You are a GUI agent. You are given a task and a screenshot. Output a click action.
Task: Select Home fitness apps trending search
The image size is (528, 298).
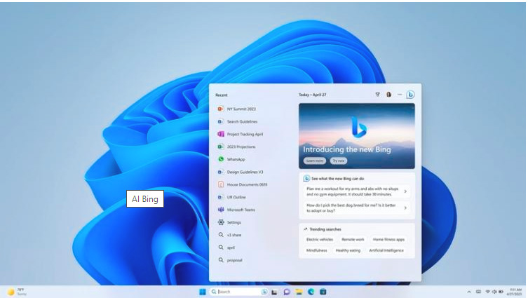(388, 239)
